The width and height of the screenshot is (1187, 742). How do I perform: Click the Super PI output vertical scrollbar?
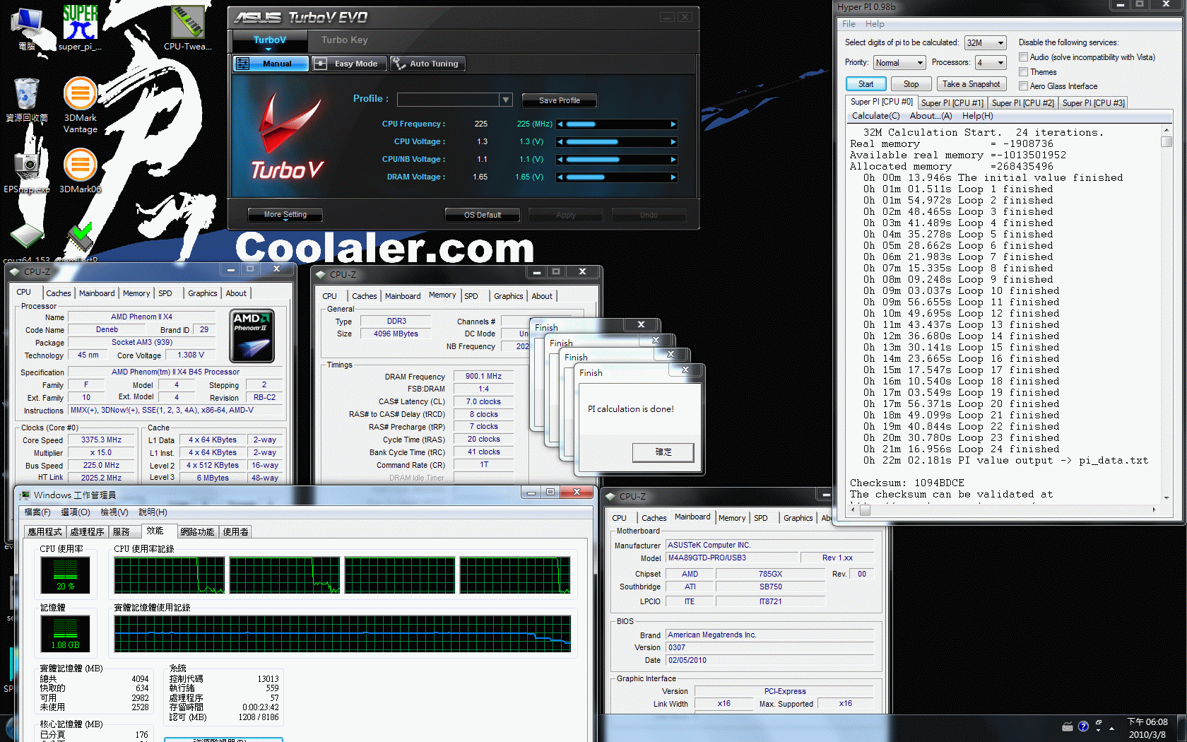coord(1167,314)
